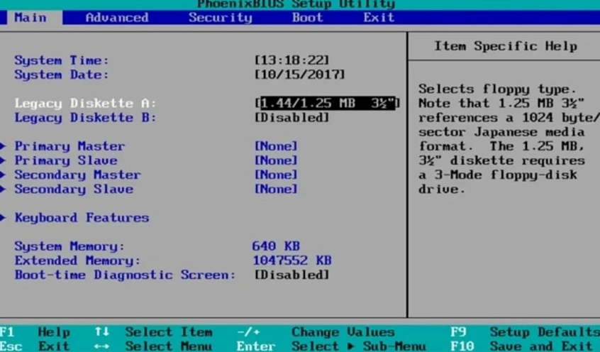
Task: Click the Item Specific Help heading
Action: click(506, 46)
